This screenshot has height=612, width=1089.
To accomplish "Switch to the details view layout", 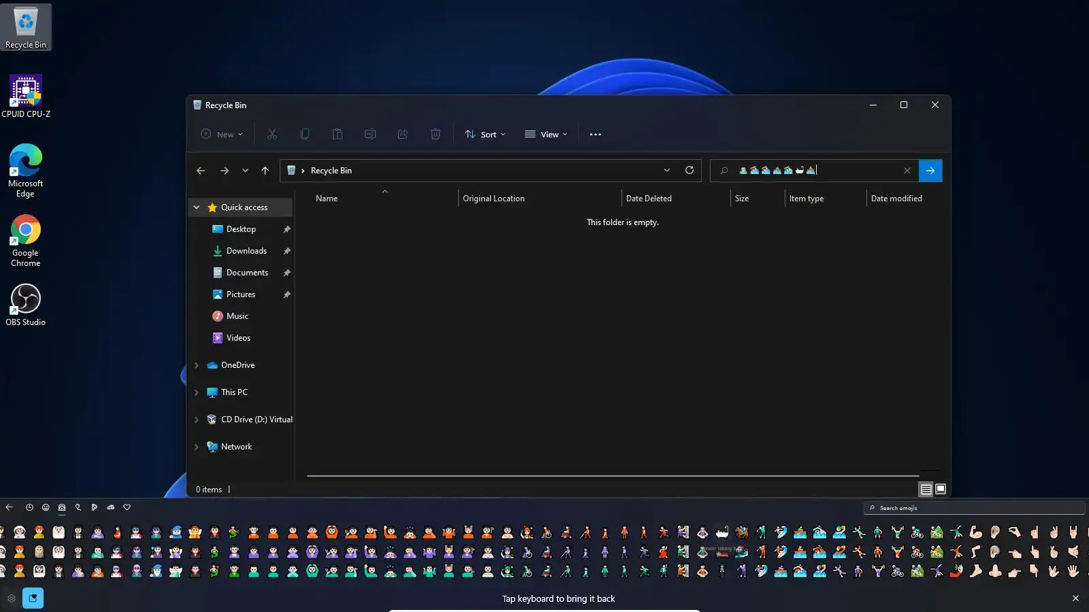I will [926, 489].
